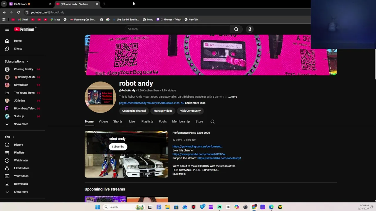Play the Performance Pulse Expo video thumbnail
376x211 pixels.
pos(126,154)
